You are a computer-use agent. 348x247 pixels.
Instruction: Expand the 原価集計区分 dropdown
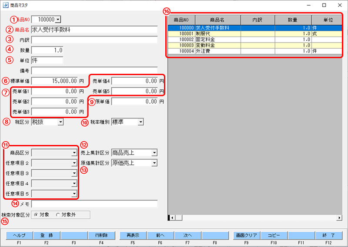click(x=154, y=163)
